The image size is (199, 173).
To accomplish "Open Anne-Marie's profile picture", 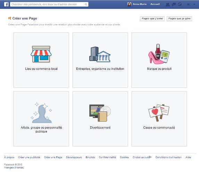I will point(129,4).
